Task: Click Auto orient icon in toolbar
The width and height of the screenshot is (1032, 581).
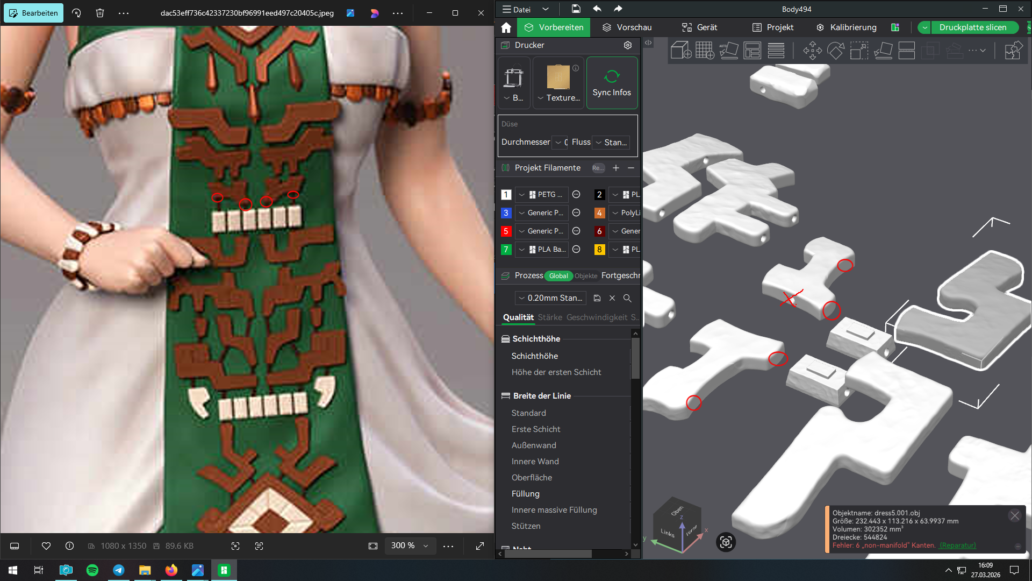Action: [x=728, y=51]
